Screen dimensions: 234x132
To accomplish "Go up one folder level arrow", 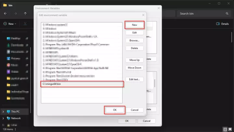I will [x=25, y=14].
